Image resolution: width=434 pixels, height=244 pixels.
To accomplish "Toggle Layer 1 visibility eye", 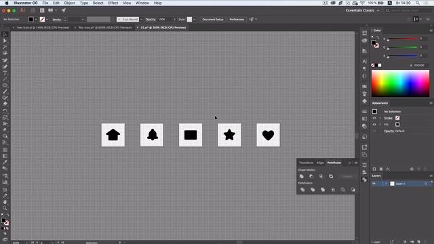I will [x=374, y=184].
